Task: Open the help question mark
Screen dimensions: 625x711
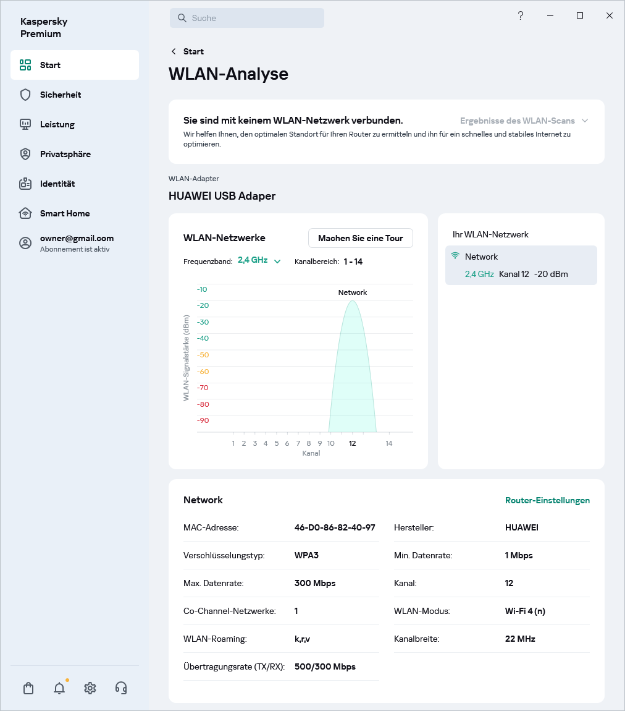Action: [x=521, y=15]
